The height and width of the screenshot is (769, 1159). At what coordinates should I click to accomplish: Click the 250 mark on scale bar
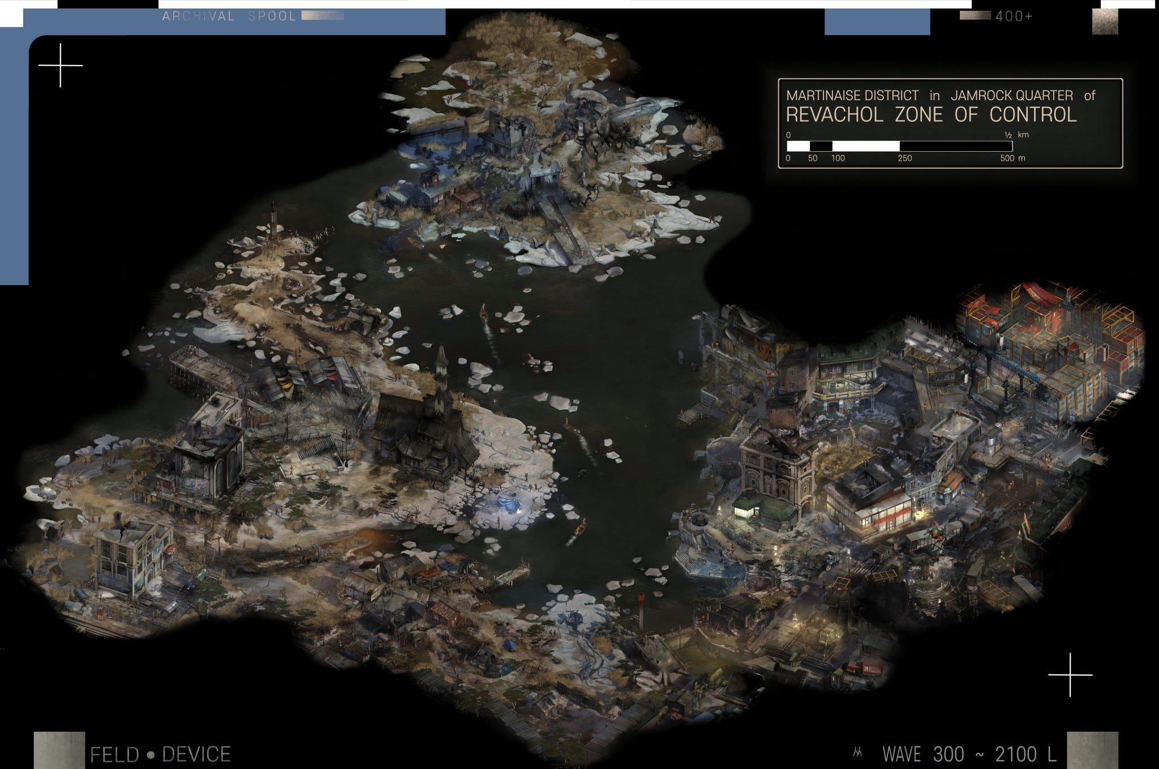point(904,158)
